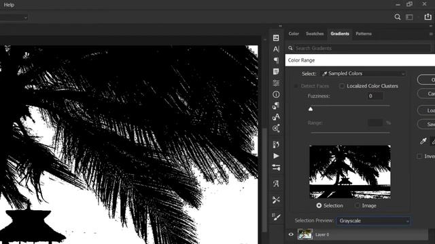The height and width of the screenshot is (244, 435).
Task: Click the Load button in Color Range
Action: pyautogui.click(x=427, y=110)
